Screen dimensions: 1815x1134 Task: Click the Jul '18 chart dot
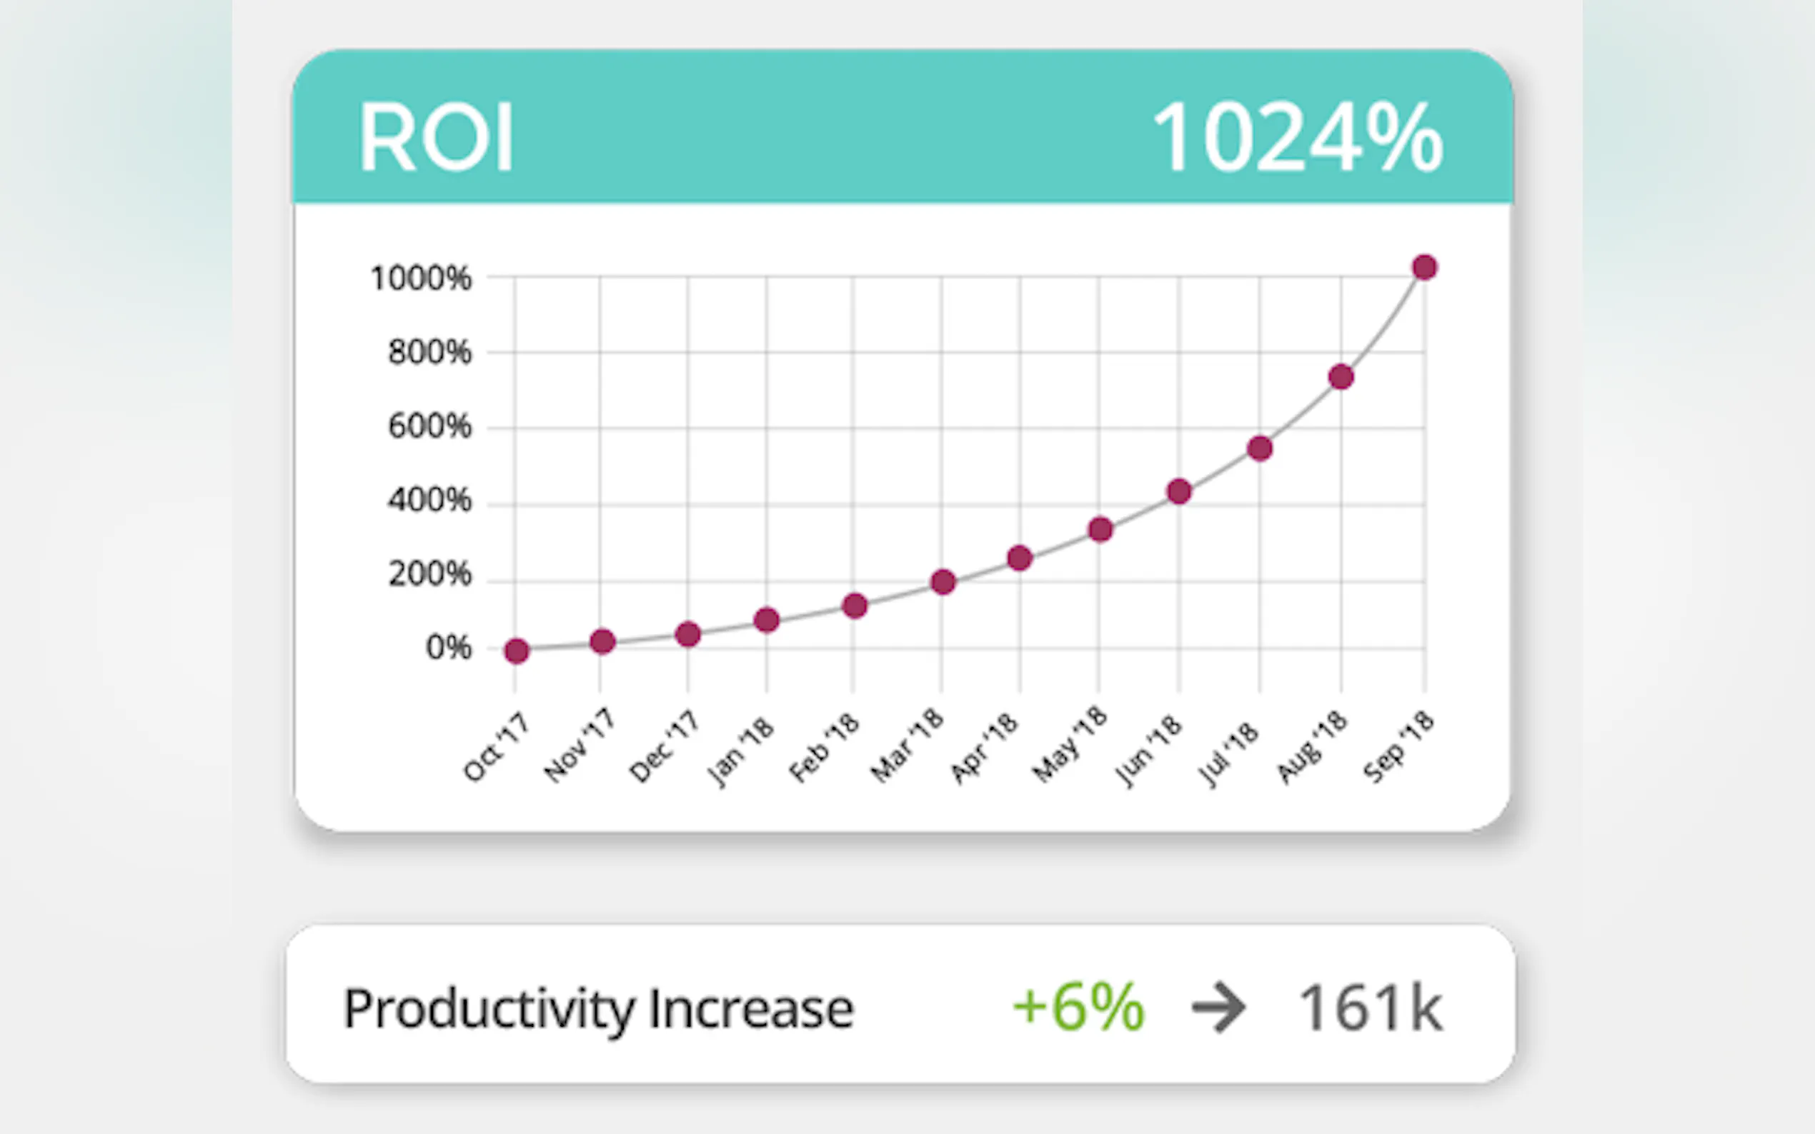pos(1260,448)
